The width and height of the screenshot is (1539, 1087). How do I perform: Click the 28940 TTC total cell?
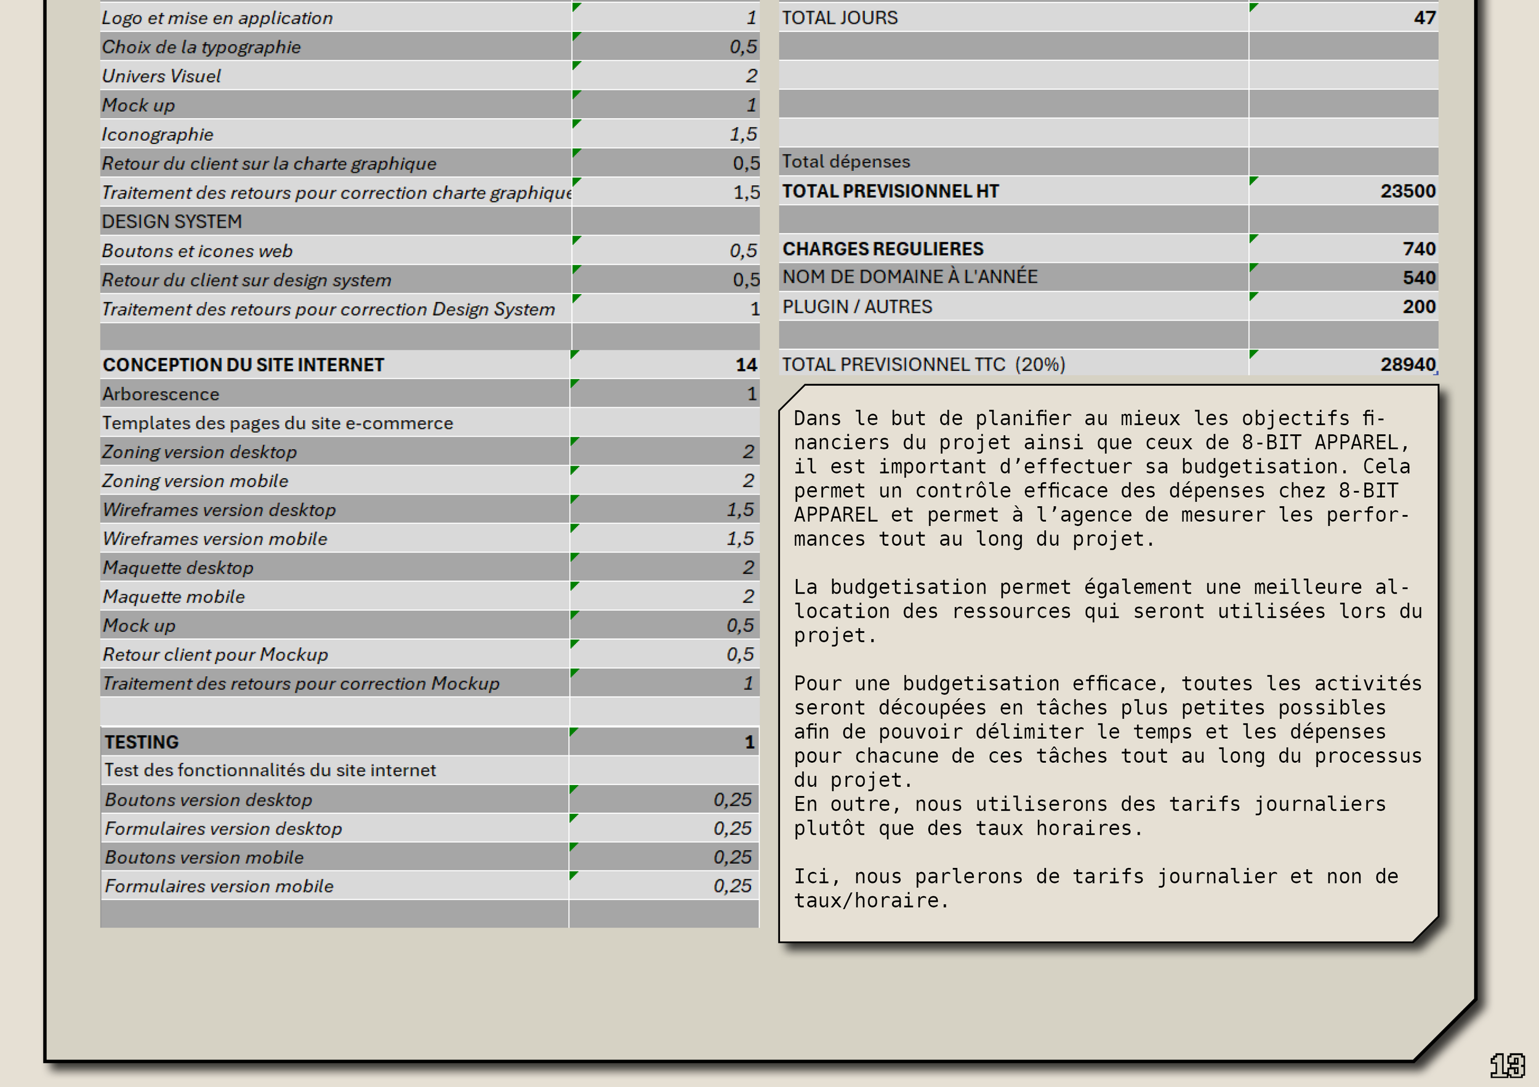(1407, 364)
